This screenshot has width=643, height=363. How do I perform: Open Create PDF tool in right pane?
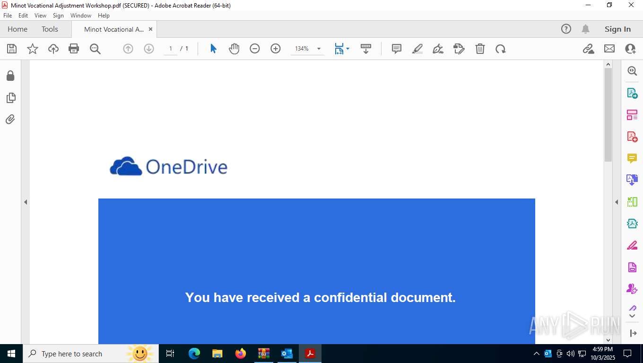(632, 137)
